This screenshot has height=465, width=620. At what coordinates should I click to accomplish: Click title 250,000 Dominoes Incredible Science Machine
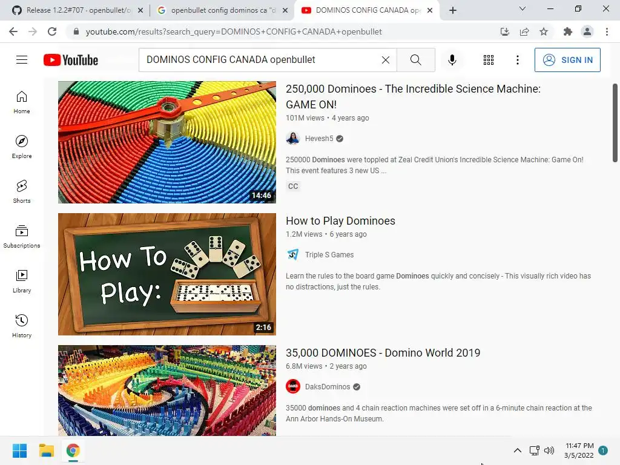[x=413, y=96]
